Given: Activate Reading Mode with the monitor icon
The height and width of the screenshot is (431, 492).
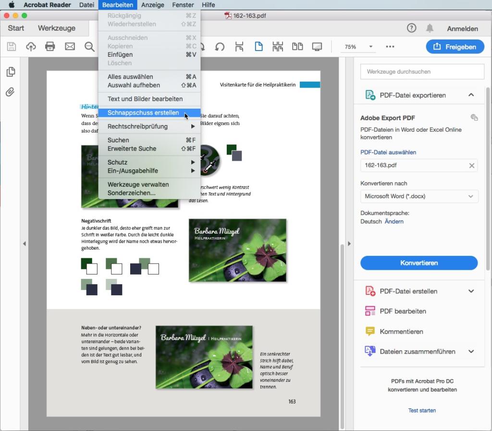Looking at the screenshot, I should click(x=318, y=46).
